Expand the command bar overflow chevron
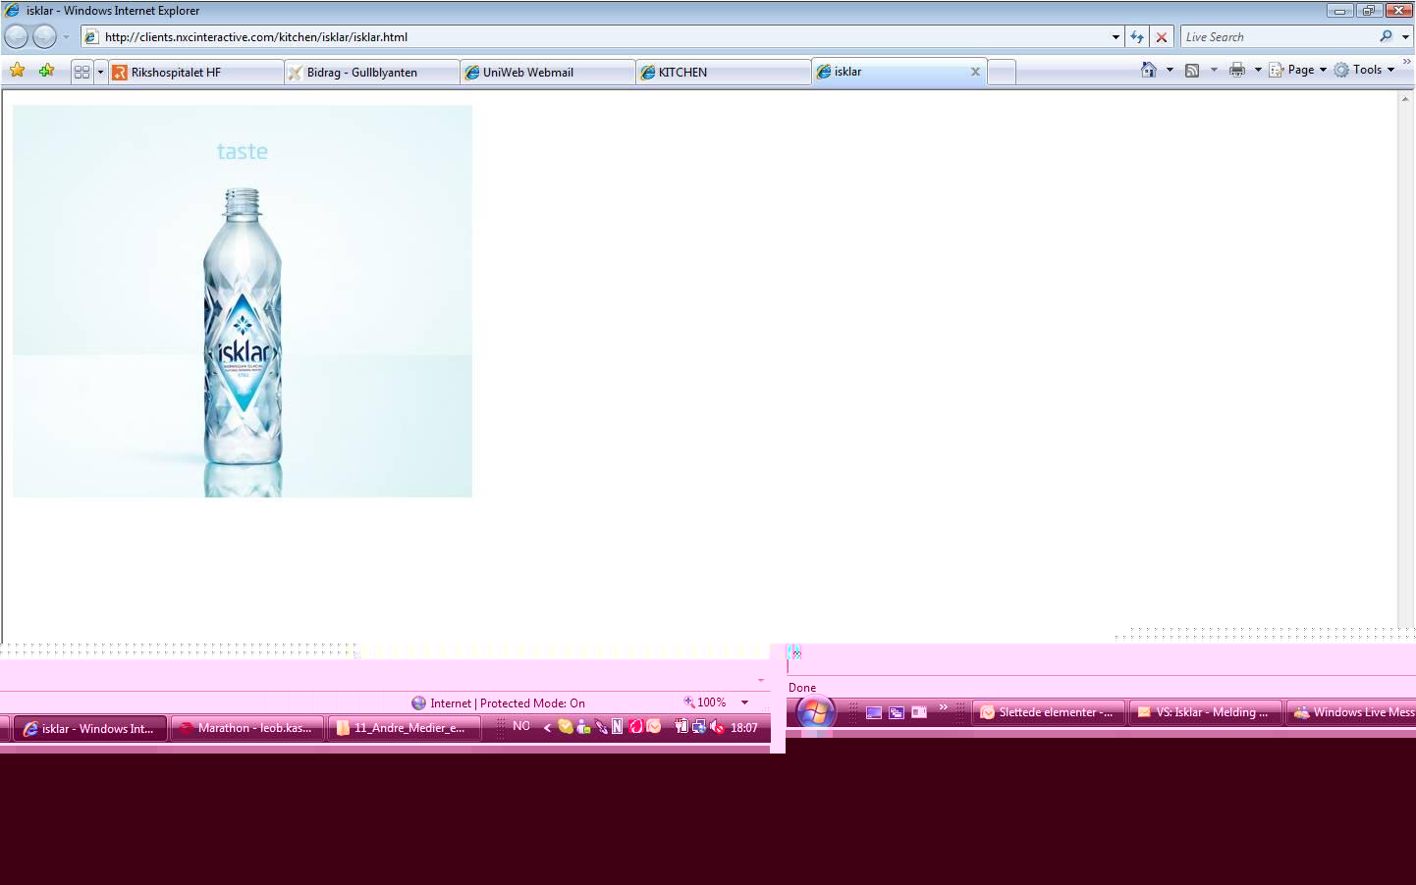 (x=1406, y=62)
